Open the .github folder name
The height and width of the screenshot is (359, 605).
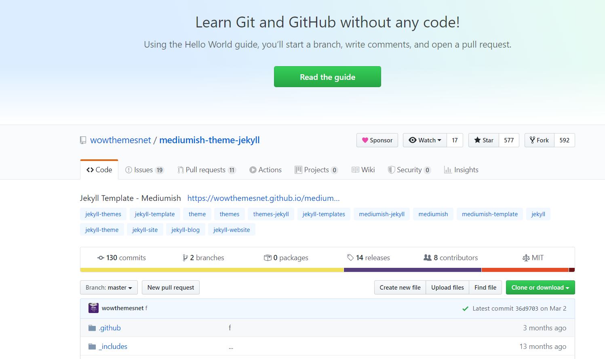[110, 328]
